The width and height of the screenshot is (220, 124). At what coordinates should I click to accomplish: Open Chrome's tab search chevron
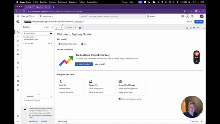(202, 7)
